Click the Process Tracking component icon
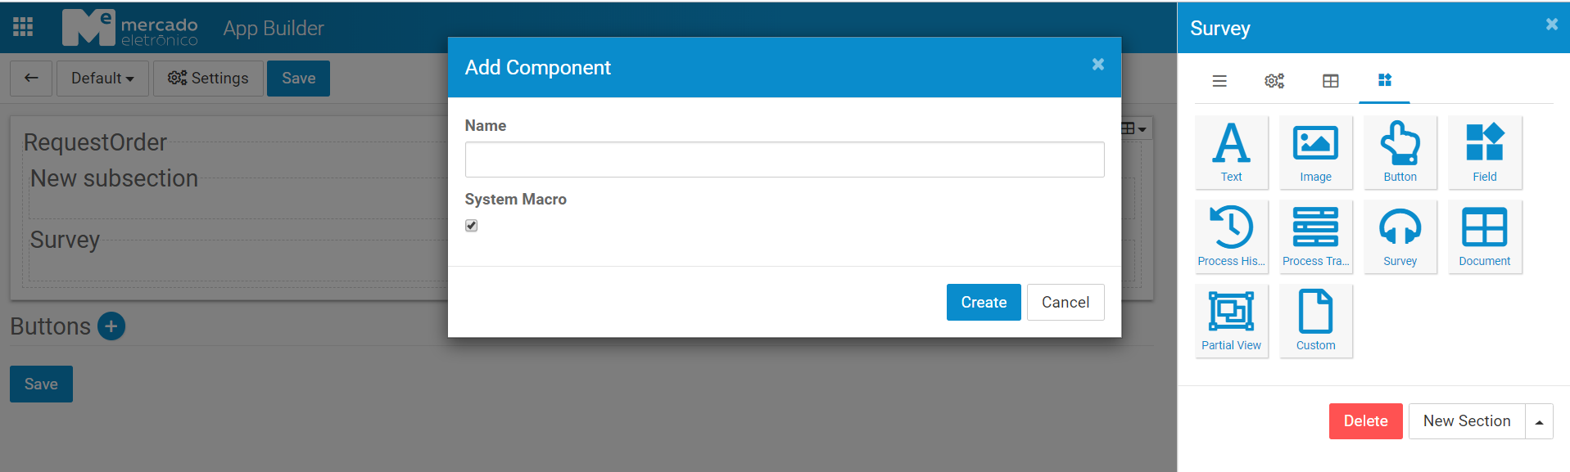Viewport: 1570px width, 472px height. click(x=1315, y=236)
